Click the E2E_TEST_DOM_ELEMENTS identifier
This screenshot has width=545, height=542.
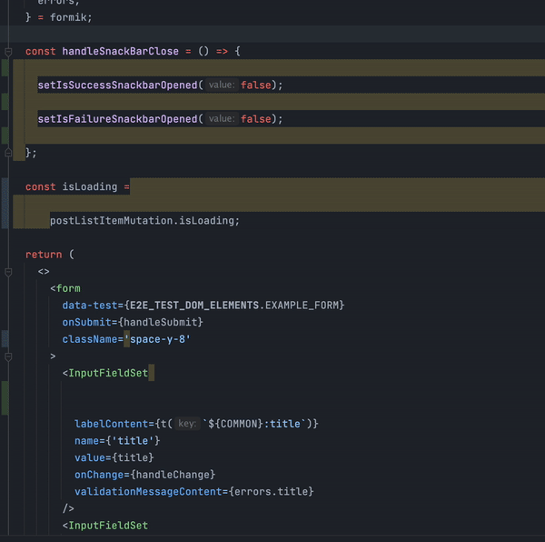(x=193, y=305)
